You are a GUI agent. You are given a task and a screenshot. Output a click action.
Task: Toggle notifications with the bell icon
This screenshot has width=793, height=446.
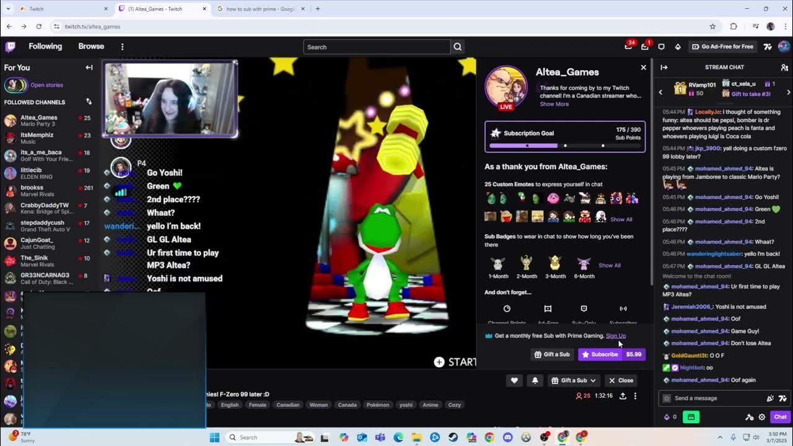pyautogui.click(x=535, y=380)
